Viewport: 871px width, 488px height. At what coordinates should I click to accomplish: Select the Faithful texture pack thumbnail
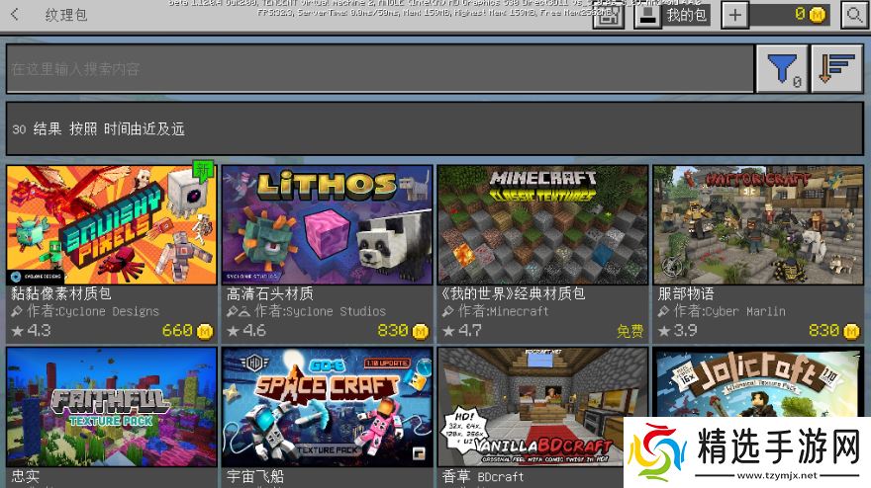111,405
